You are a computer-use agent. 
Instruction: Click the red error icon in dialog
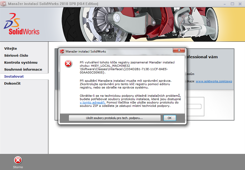68,64
